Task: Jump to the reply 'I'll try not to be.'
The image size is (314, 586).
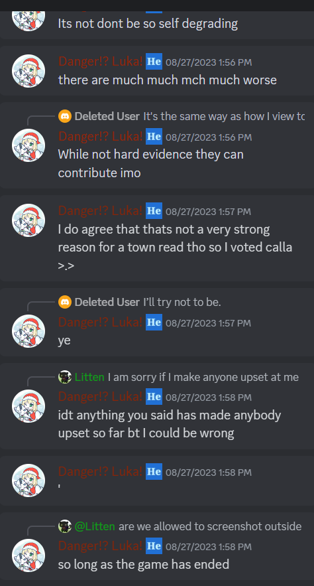Action: (182, 302)
